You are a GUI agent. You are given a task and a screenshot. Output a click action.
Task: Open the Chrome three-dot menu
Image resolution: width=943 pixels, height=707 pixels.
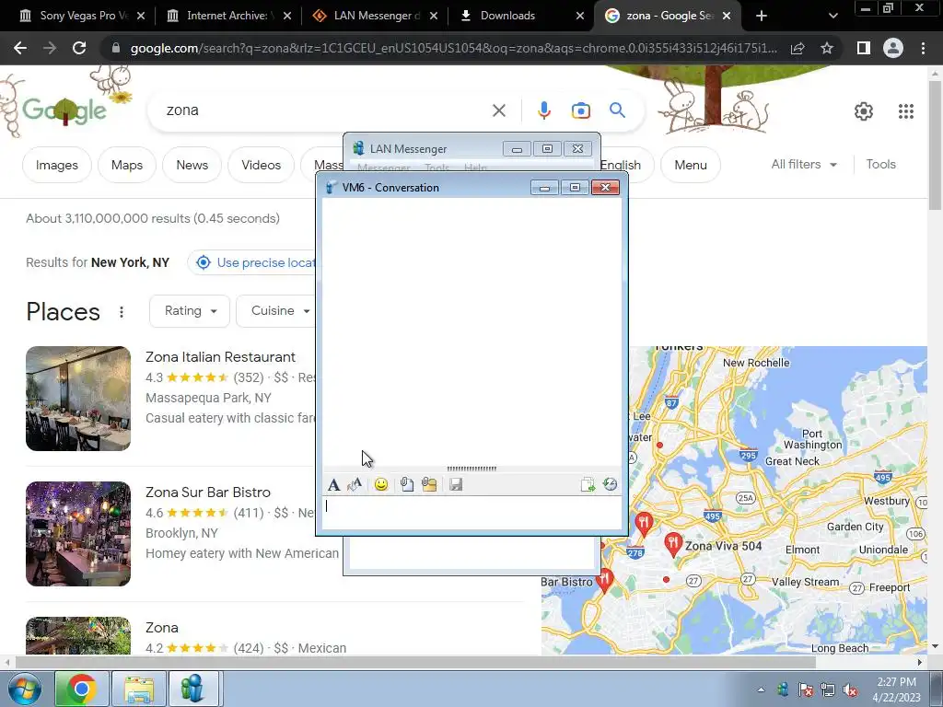click(923, 48)
